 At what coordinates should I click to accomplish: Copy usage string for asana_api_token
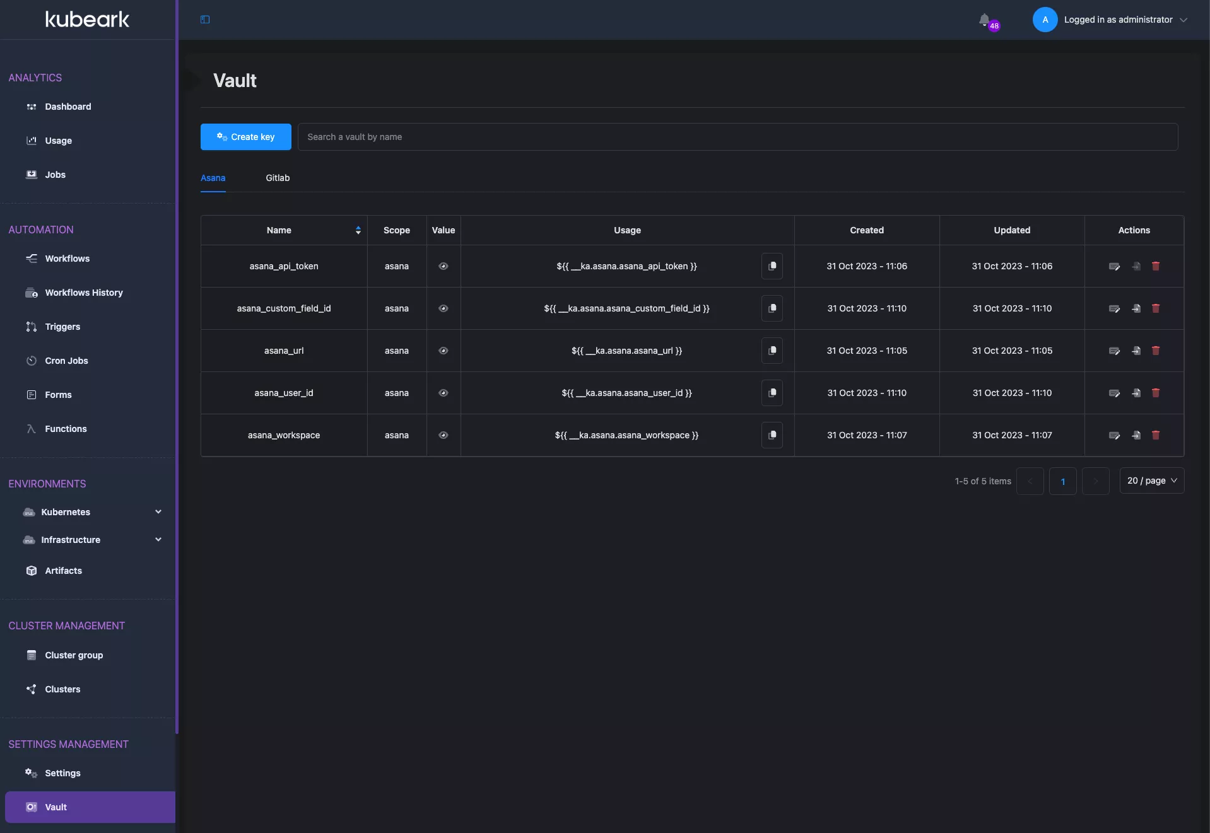pyautogui.click(x=772, y=266)
